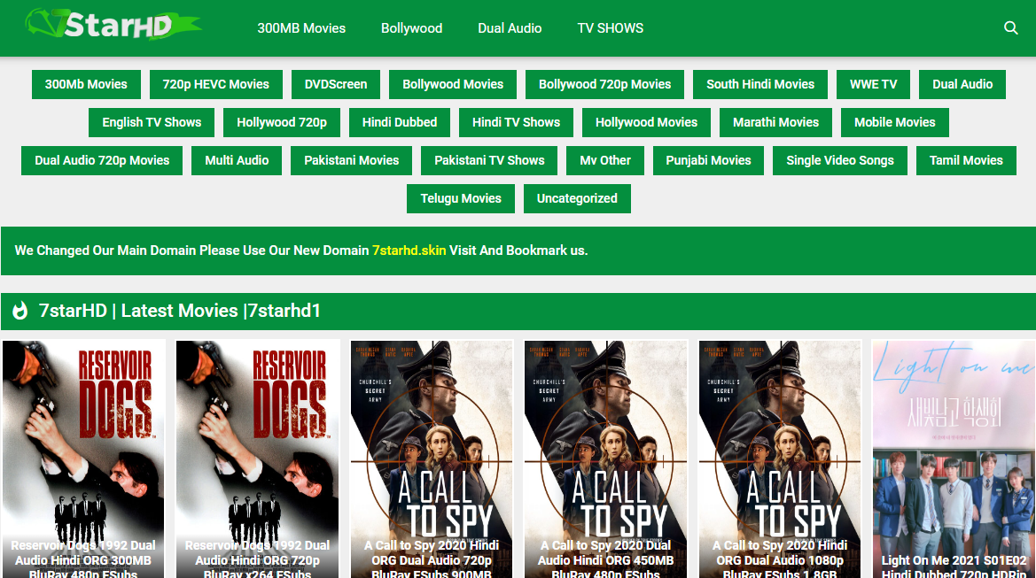The height and width of the screenshot is (578, 1036).
Task: Choose the Bollywood 720p Movies category
Action: tap(604, 84)
